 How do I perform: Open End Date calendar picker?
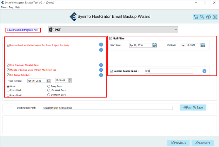click(203, 45)
